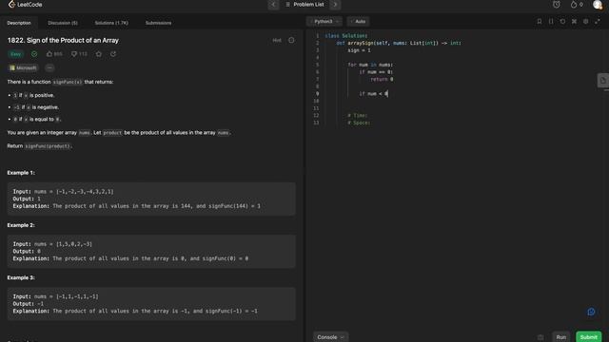Show the Hint for this problem
609x342 pixels.
point(277,40)
